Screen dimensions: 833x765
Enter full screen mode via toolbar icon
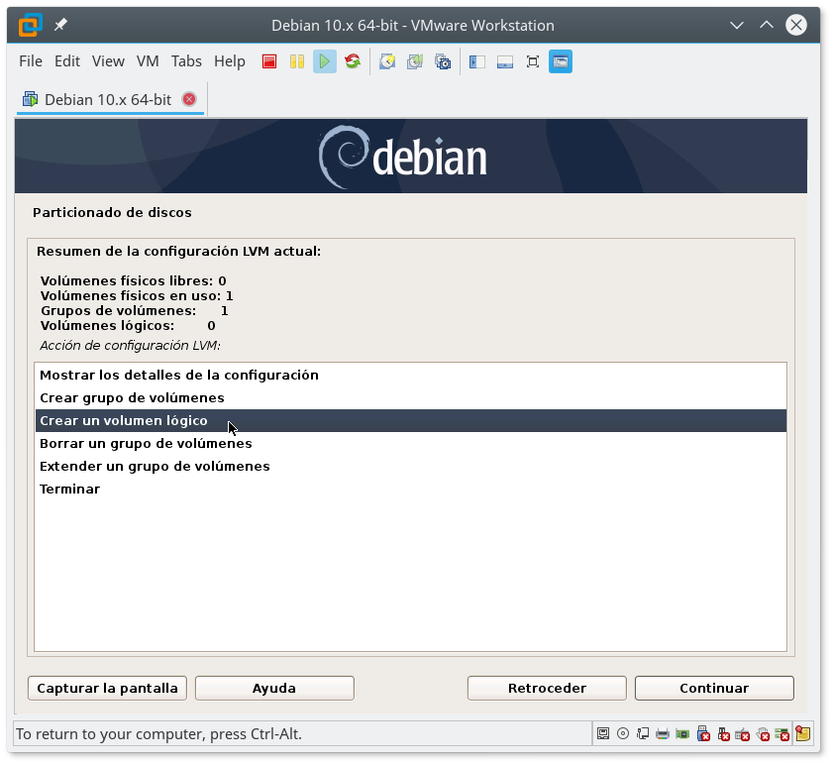pyautogui.click(x=532, y=61)
